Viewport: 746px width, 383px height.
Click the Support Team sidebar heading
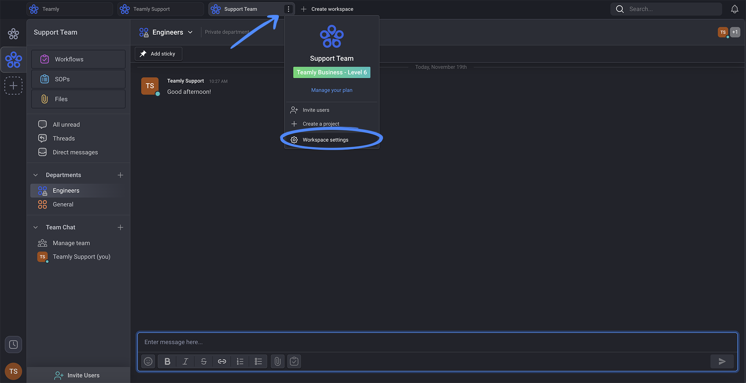(56, 32)
